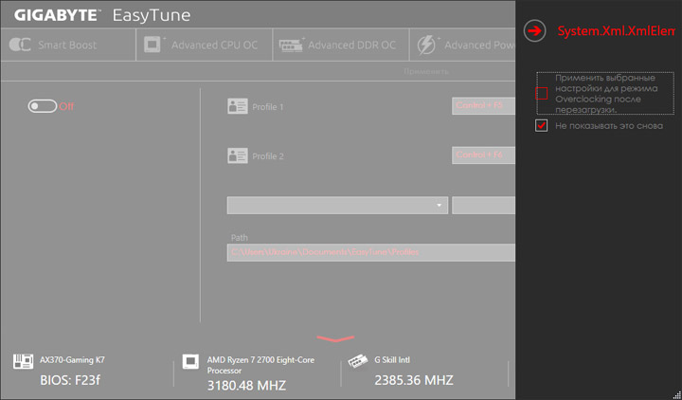
Task: Click the resize grip at window corner
Action: click(677, 395)
